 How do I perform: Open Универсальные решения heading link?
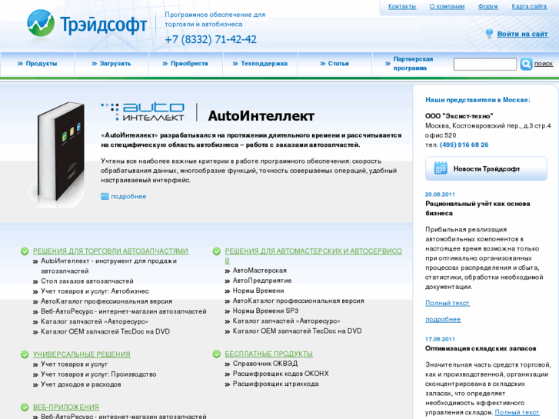(x=82, y=354)
